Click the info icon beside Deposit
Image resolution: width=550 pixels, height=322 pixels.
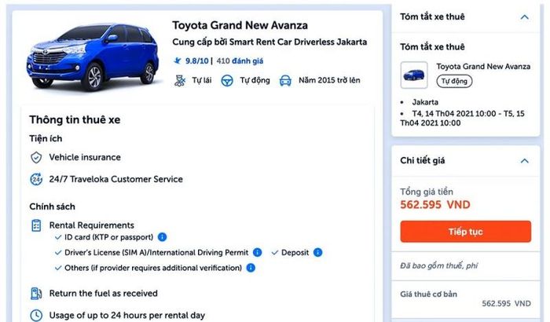tap(317, 252)
